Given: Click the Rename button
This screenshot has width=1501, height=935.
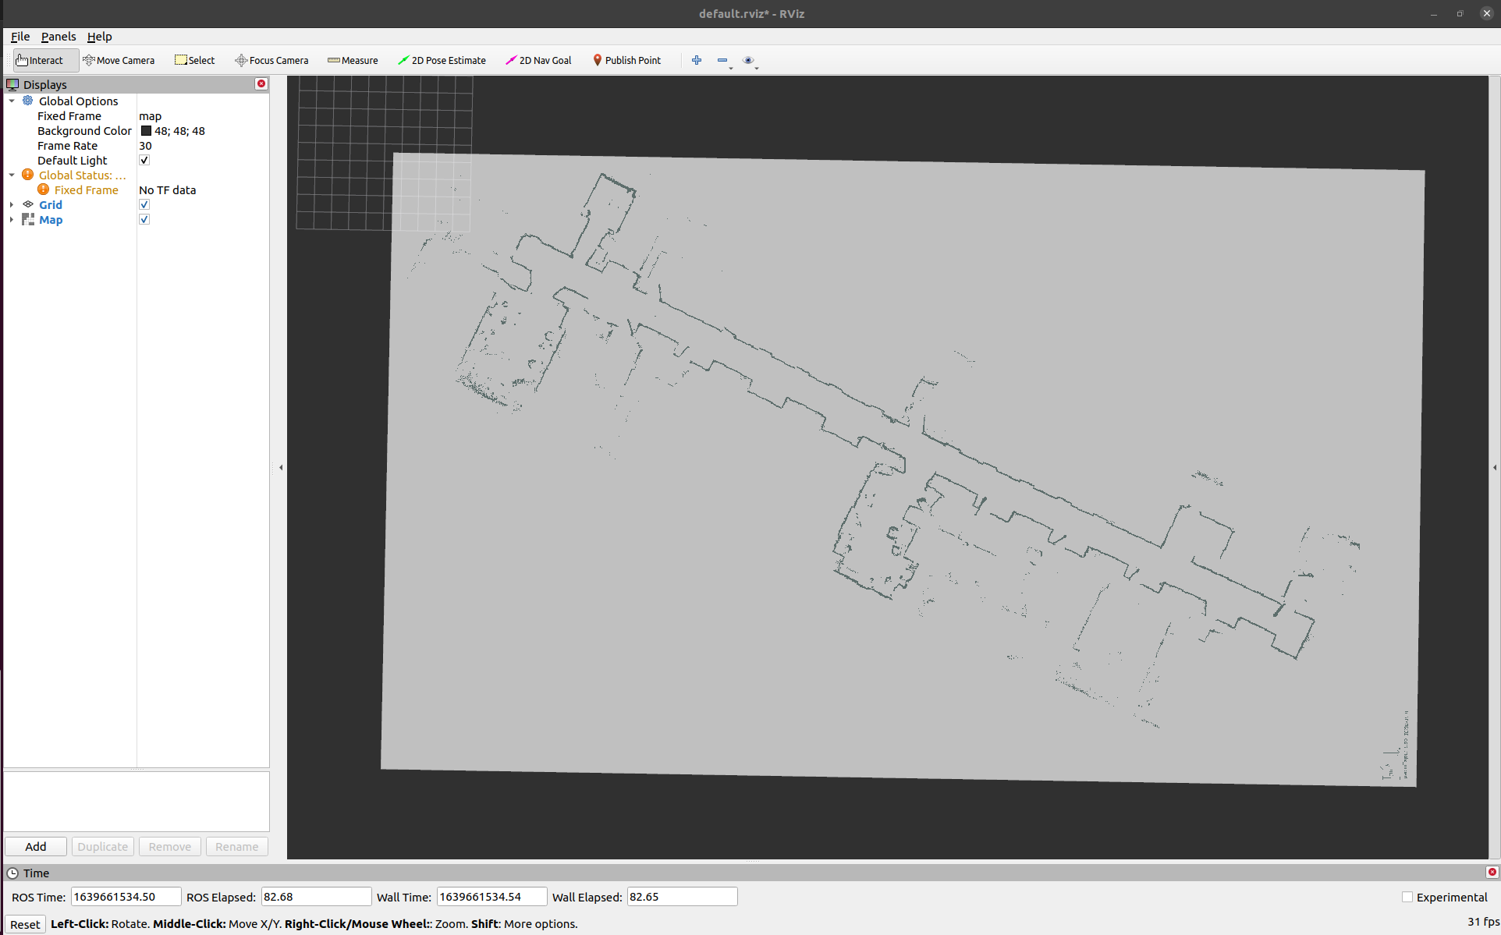Looking at the screenshot, I should pos(237,847).
